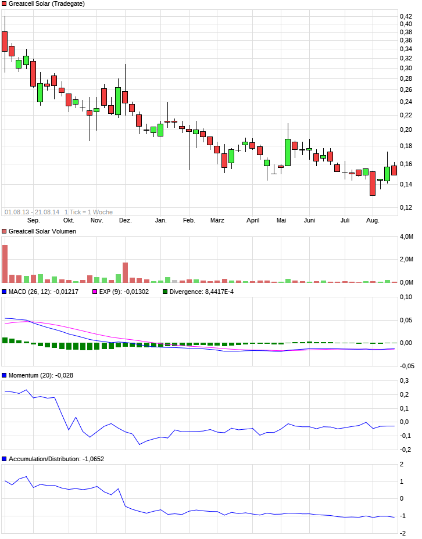Click the 2,0M volume axis value

point(406,259)
